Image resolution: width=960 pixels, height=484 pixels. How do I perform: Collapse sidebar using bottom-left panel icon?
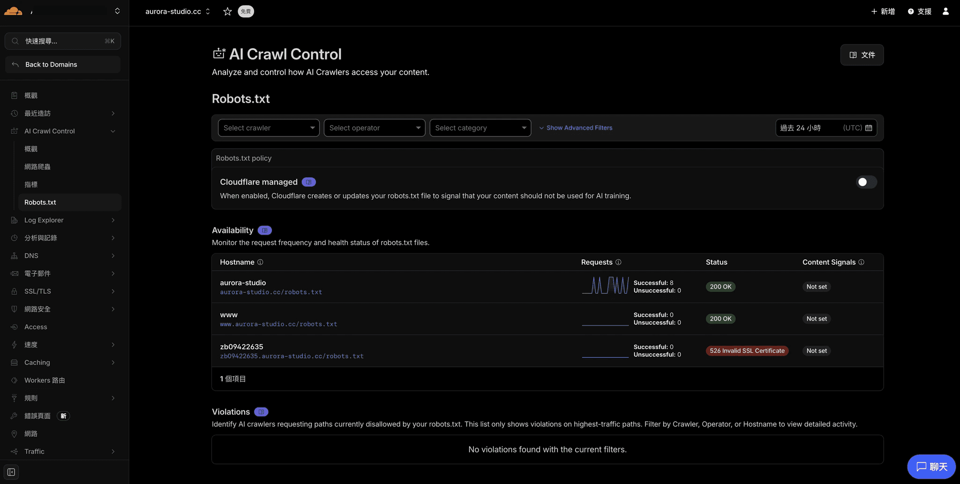[x=11, y=472]
